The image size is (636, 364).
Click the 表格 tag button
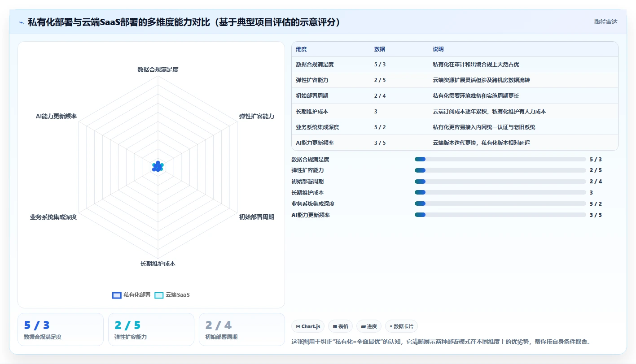[341, 326]
